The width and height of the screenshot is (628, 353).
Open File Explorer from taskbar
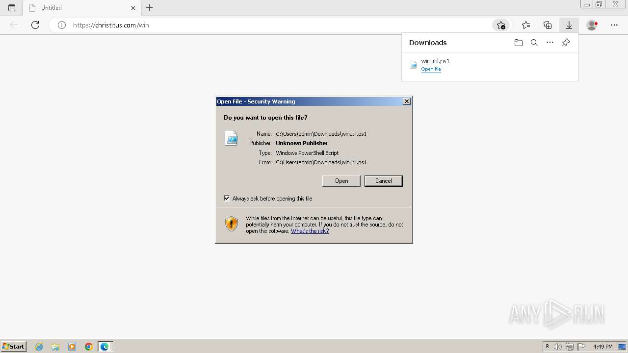[55, 347]
